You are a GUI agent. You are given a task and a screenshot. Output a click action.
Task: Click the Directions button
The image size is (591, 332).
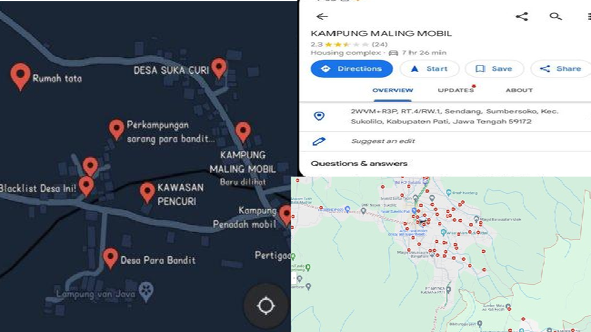pyautogui.click(x=352, y=69)
